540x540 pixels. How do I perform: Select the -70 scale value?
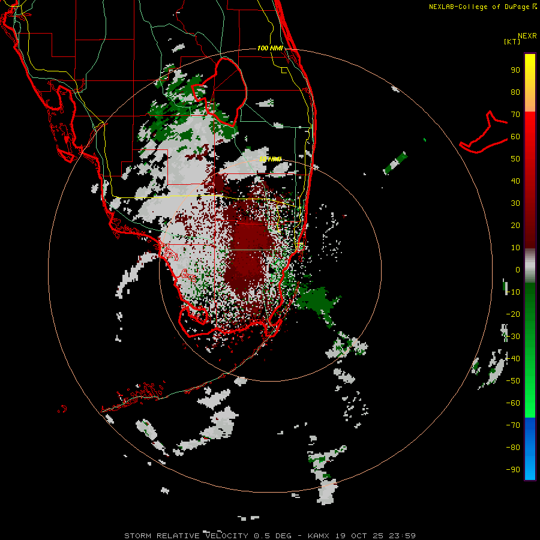coord(513,425)
